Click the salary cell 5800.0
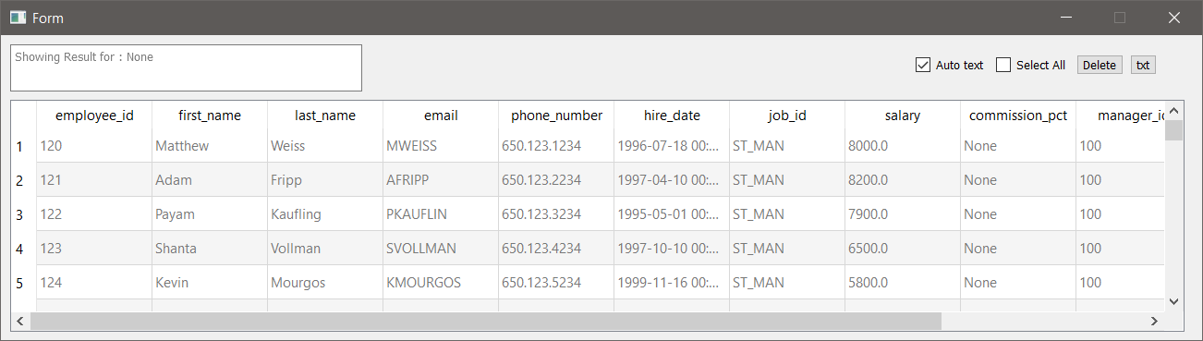The height and width of the screenshot is (341, 1203). pos(903,283)
